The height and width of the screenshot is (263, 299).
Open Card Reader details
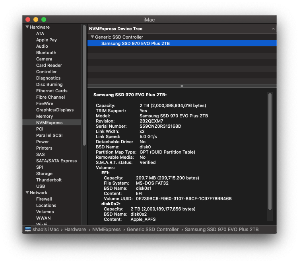49,65
